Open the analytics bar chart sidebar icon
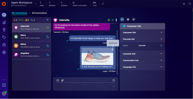 pos(4,23)
